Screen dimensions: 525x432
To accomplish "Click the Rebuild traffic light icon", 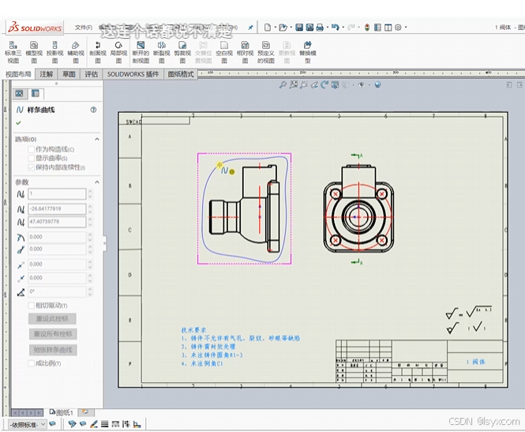I will (367, 28).
